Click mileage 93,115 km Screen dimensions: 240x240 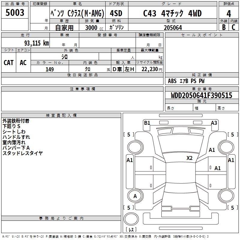tap(37, 43)
